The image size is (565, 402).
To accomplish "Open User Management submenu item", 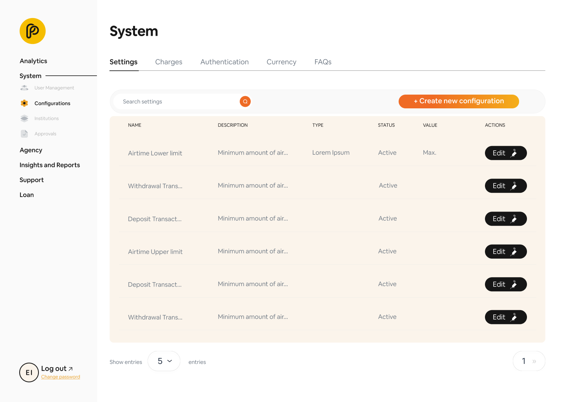I will tap(54, 88).
